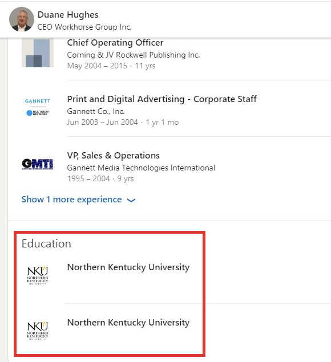Screen dimensions: 331x362
Task: Open the GMTI company logo
Action: pos(38,164)
